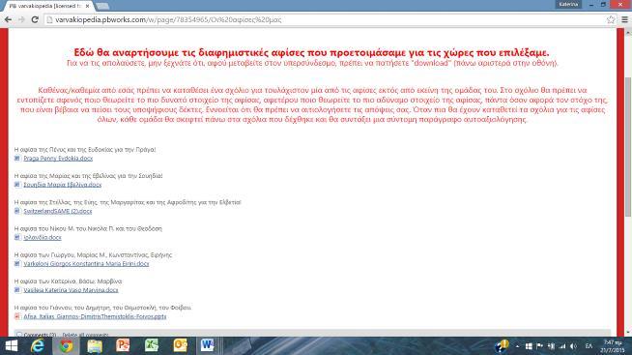Launch PowerPoint from the taskbar
632x355 pixels.
[x=123, y=345]
